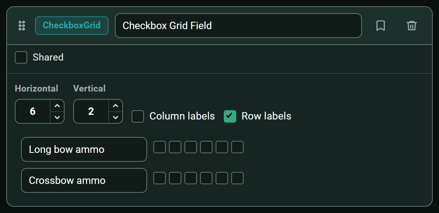This screenshot has width=439, height=213.
Task: Increase the Horizontal value
Action: coord(57,106)
